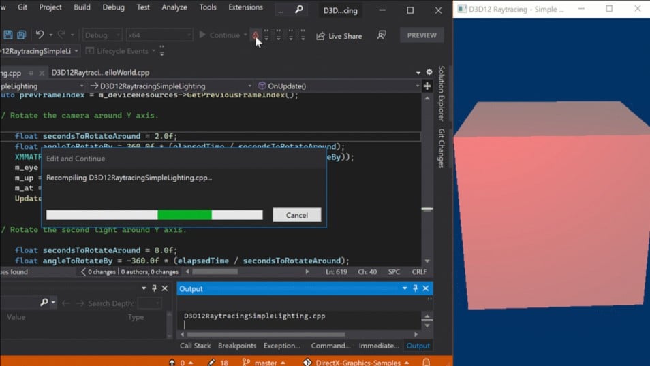Open the Output panel options dropdown
Viewport: 650px width, 366px height.
click(x=405, y=288)
